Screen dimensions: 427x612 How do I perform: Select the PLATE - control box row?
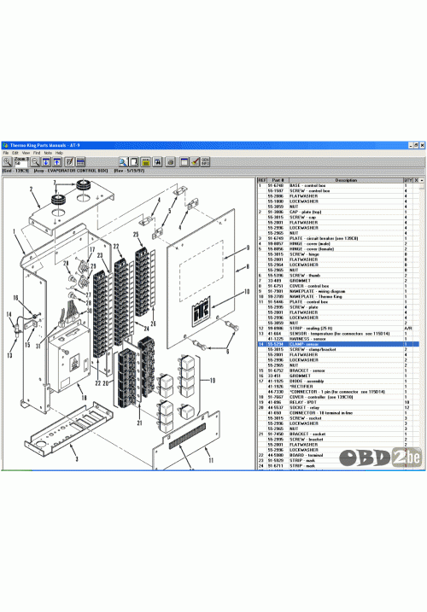click(338, 301)
